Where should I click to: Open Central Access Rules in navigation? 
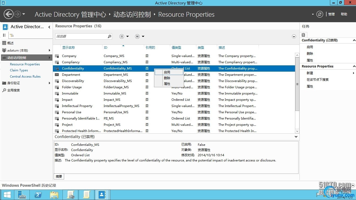(25, 77)
